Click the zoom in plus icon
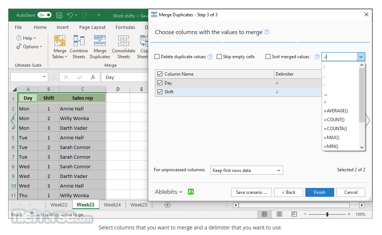382x235 pixels. pyautogui.click(x=349, y=214)
